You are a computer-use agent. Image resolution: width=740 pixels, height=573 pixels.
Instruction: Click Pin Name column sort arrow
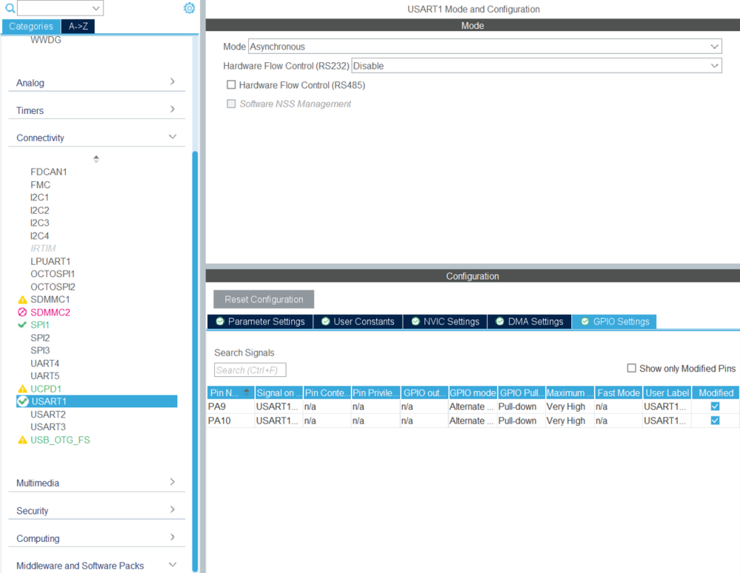pos(247,392)
